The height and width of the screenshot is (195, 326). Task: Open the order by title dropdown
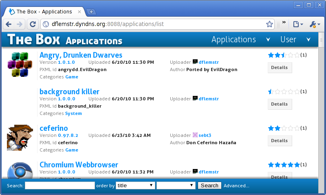point(135,185)
